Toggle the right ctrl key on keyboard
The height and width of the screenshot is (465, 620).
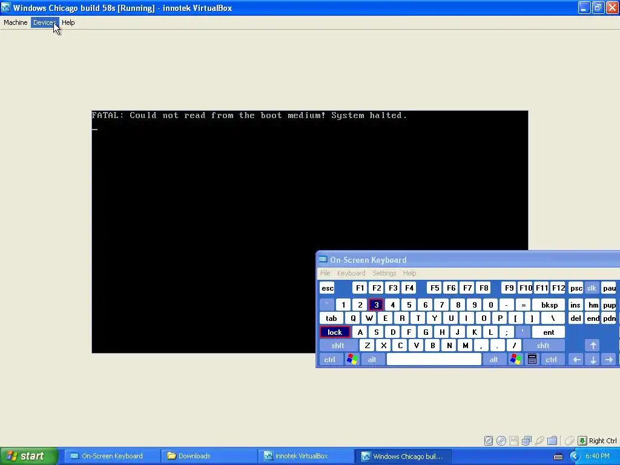click(551, 360)
